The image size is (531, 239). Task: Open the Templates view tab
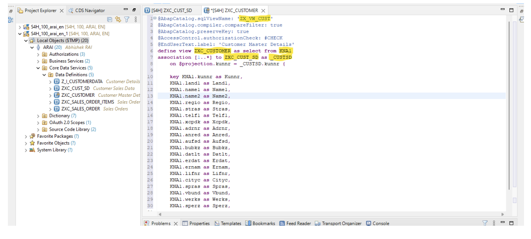pyautogui.click(x=227, y=223)
